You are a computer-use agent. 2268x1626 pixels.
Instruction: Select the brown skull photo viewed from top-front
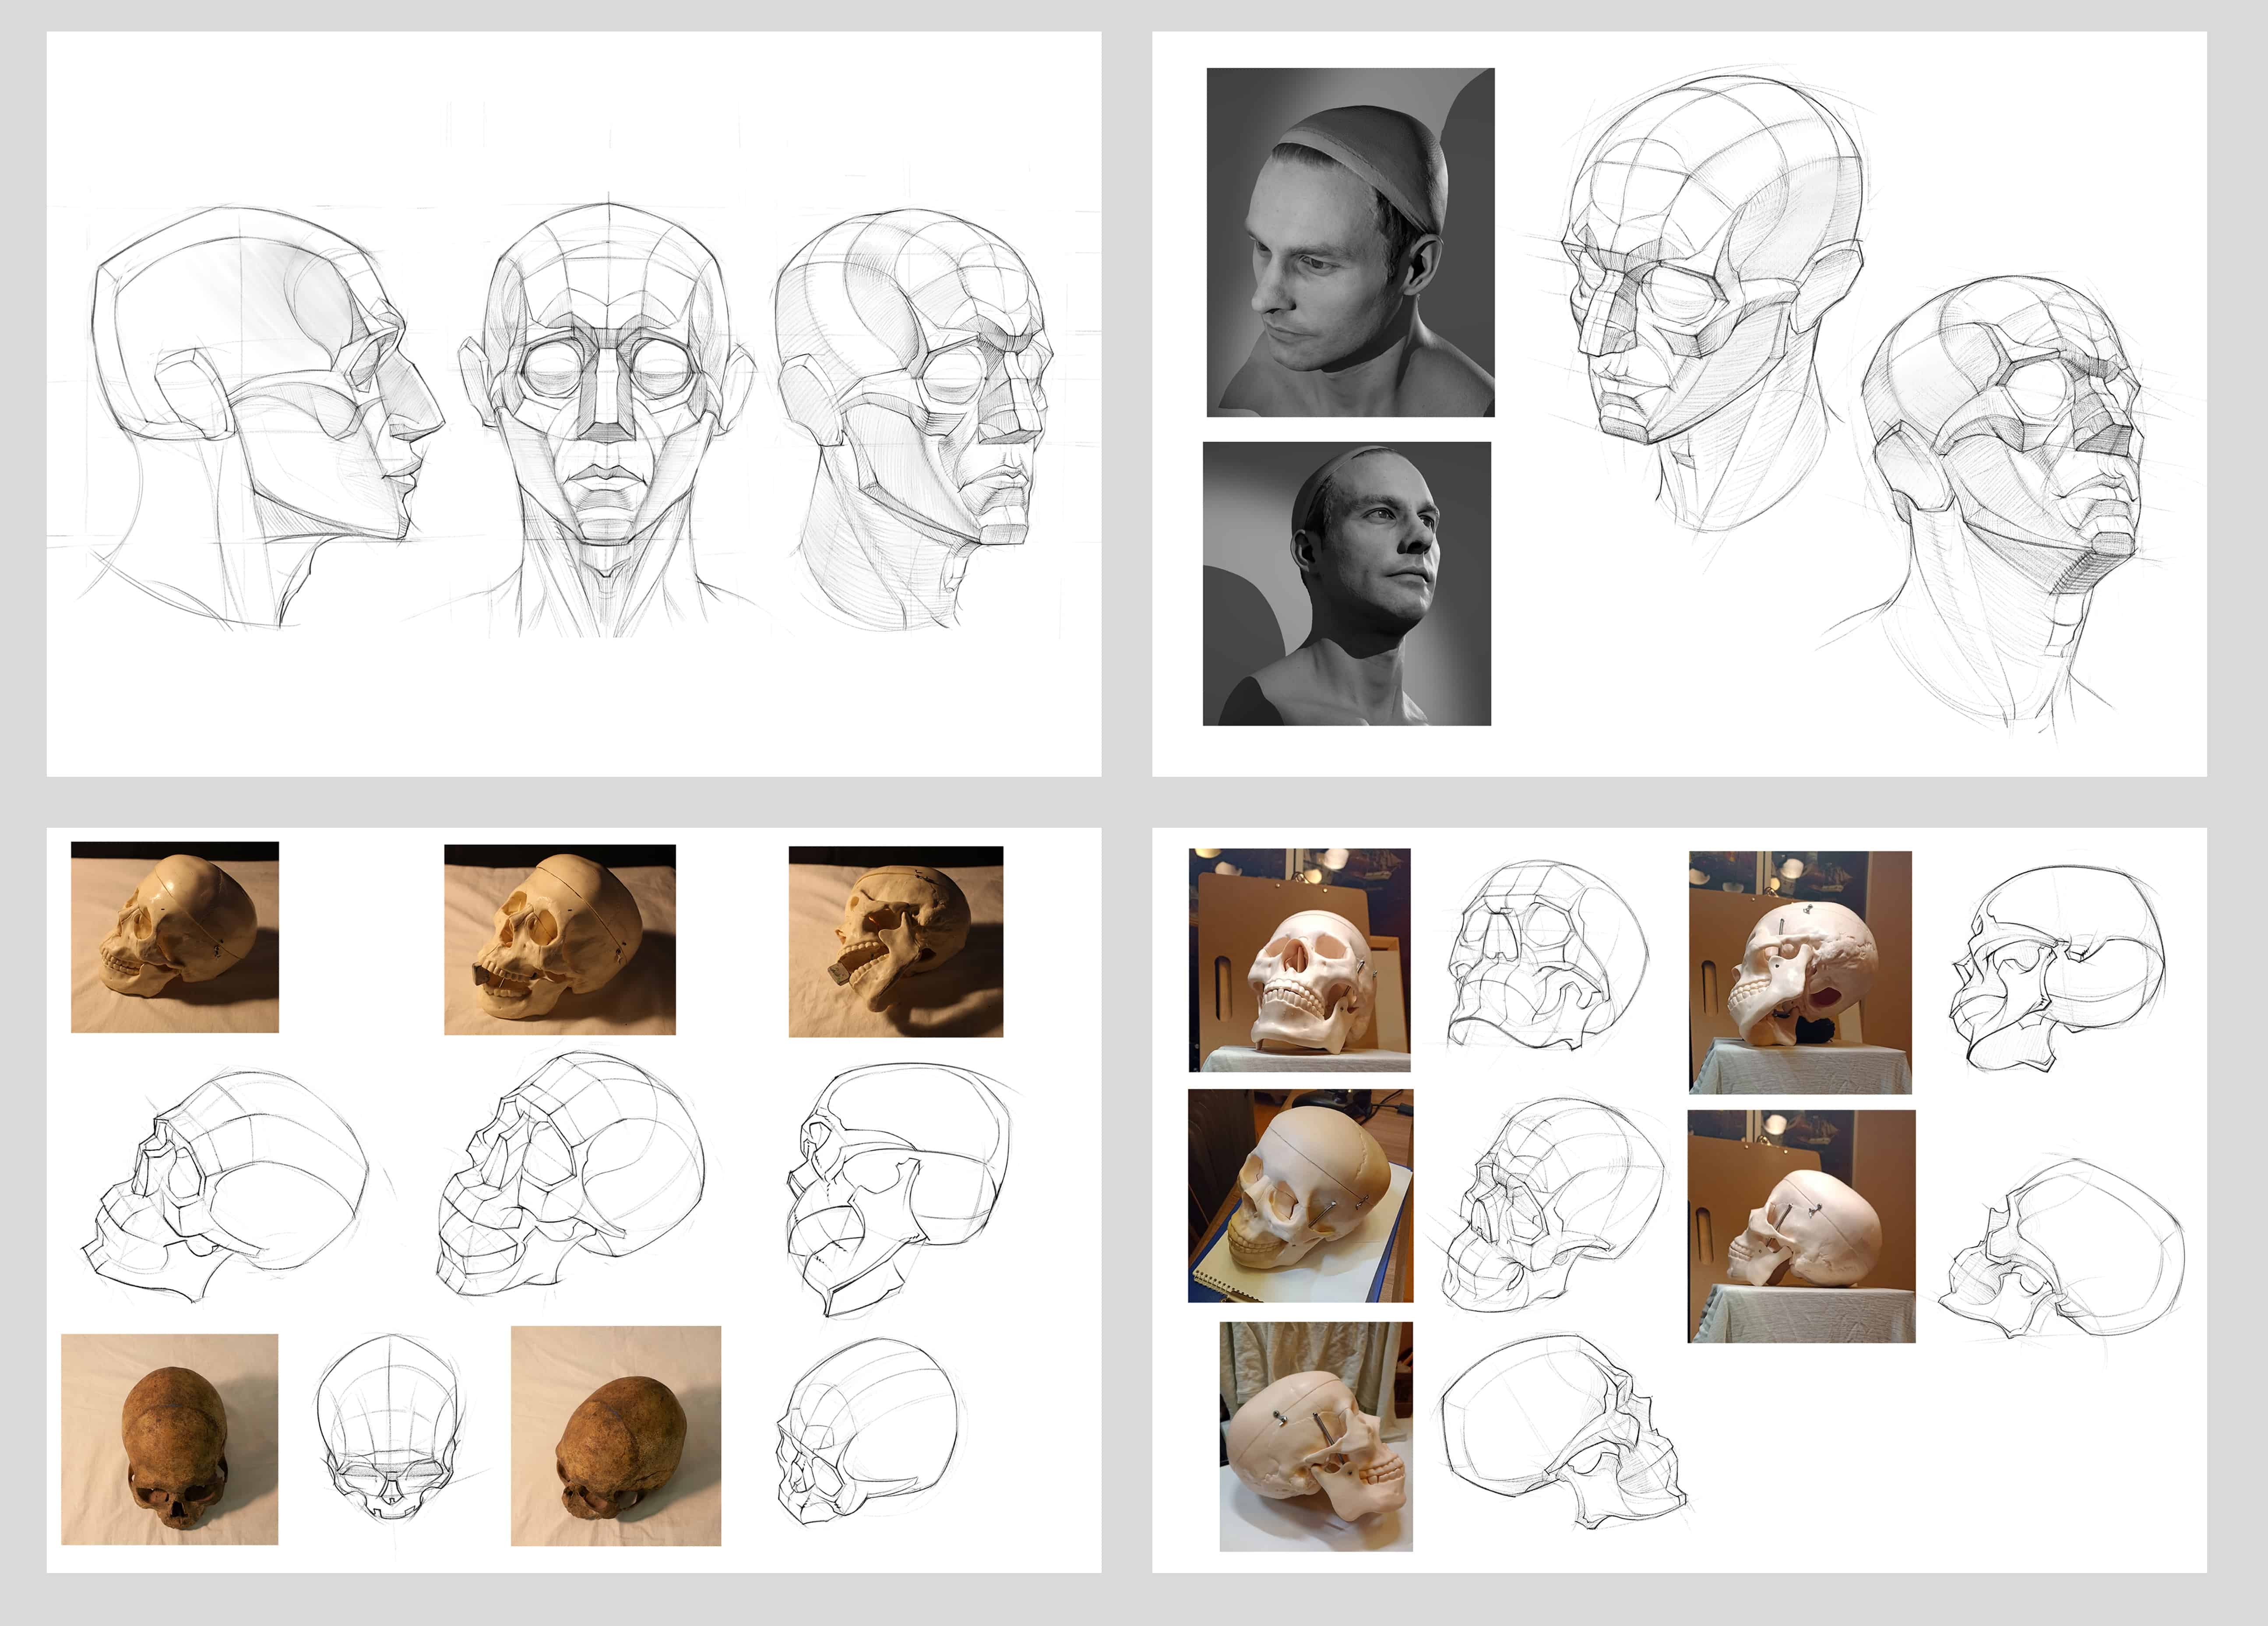coord(170,1439)
